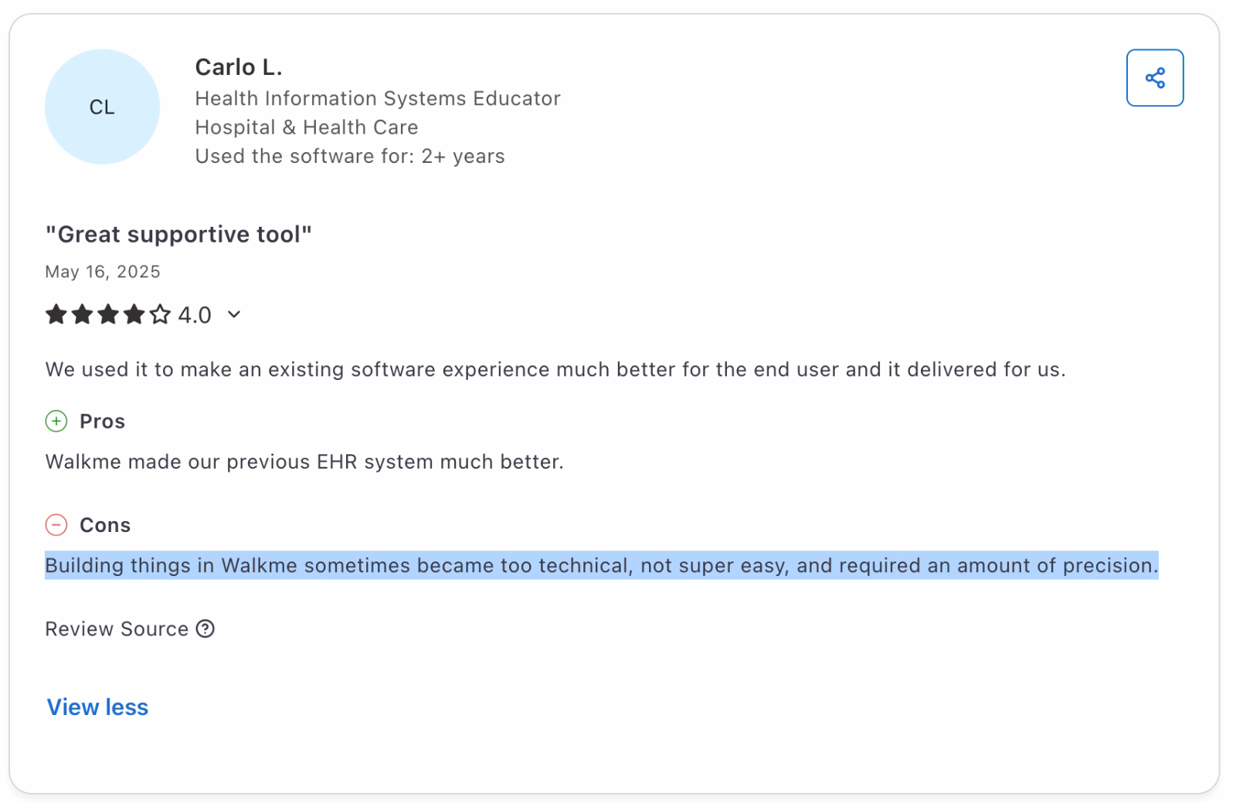Toggle the highlighted Cons sentence selection
Screen dimensions: 1236x803
(x=602, y=565)
